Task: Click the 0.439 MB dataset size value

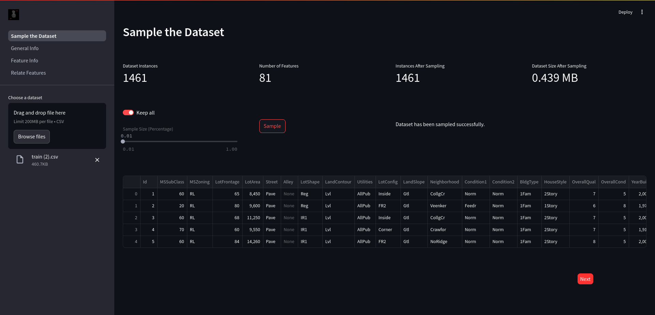Action: (555, 78)
